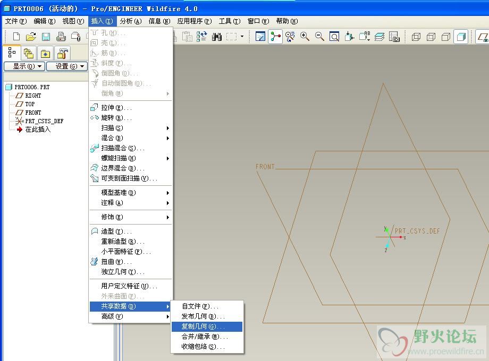The height and width of the screenshot is (361, 489).
Task: Expand the 修饰(E) submenu
Action: [131, 217]
